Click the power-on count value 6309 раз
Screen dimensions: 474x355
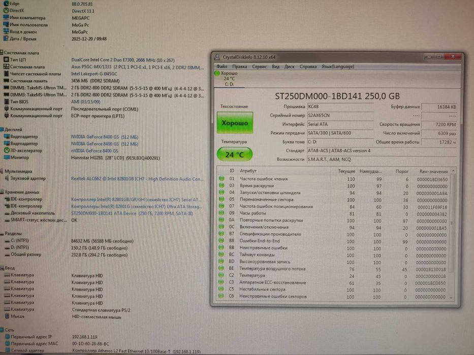(439, 133)
